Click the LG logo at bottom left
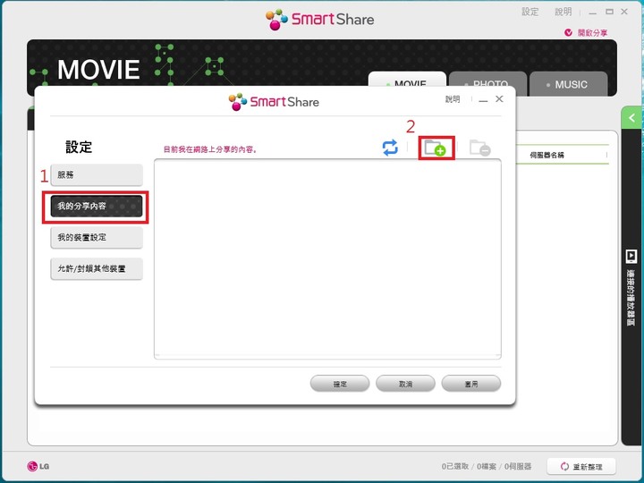The image size is (644, 483). (x=38, y=467)
